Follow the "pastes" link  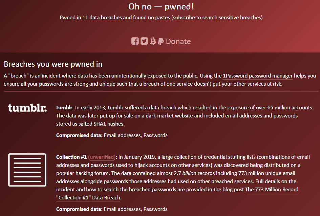163,17
